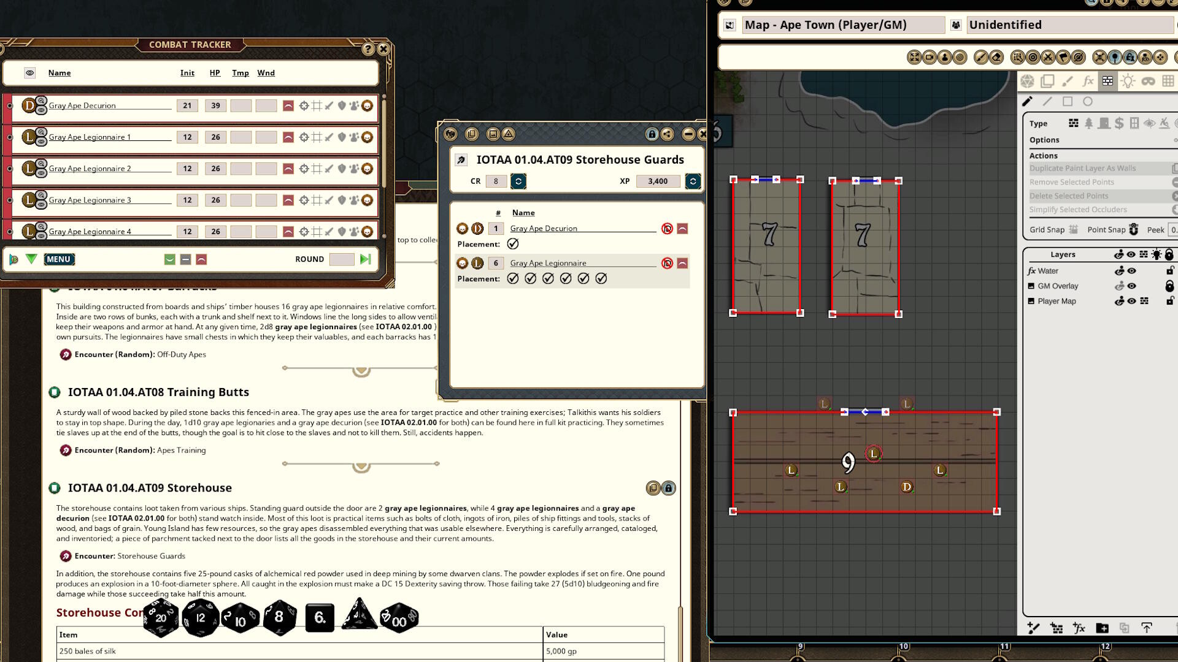Switch to the line-of-sight walls tab
Image resolution: width=1178 pixels, height=662 pixels.
pyautogui.click(x=1107, y=82)
